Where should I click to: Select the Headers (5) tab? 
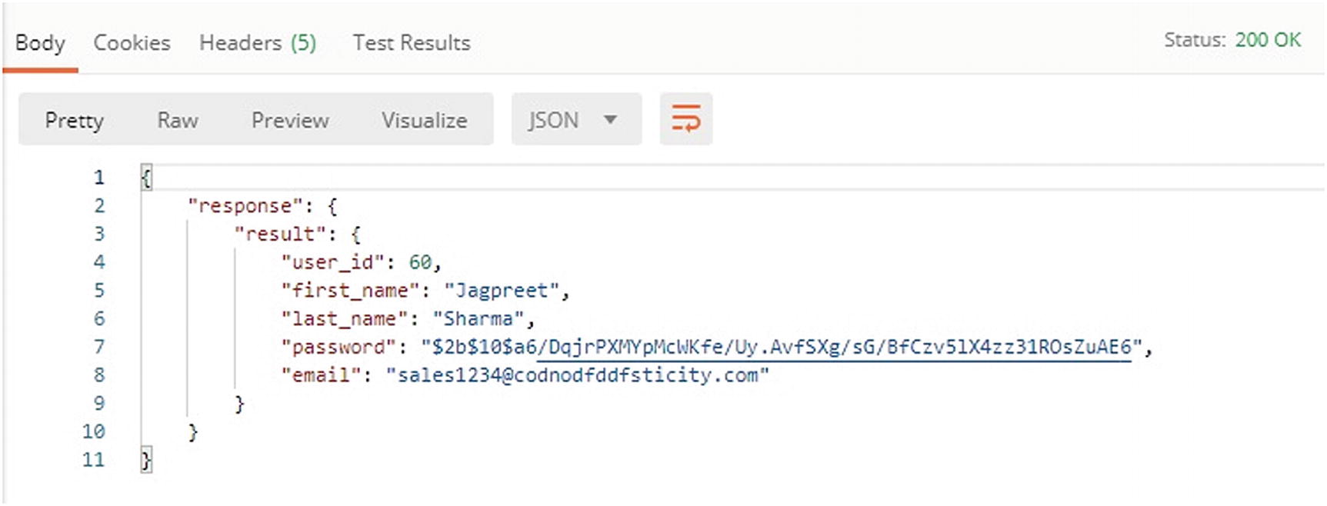click(258, 43)
